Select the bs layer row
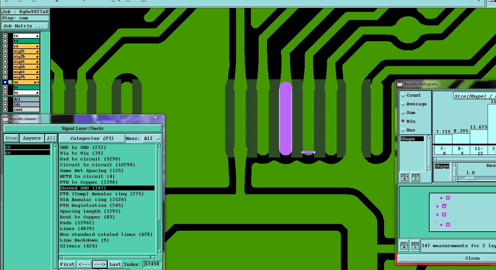Screen dimensions: 496x270 (26, 87)
